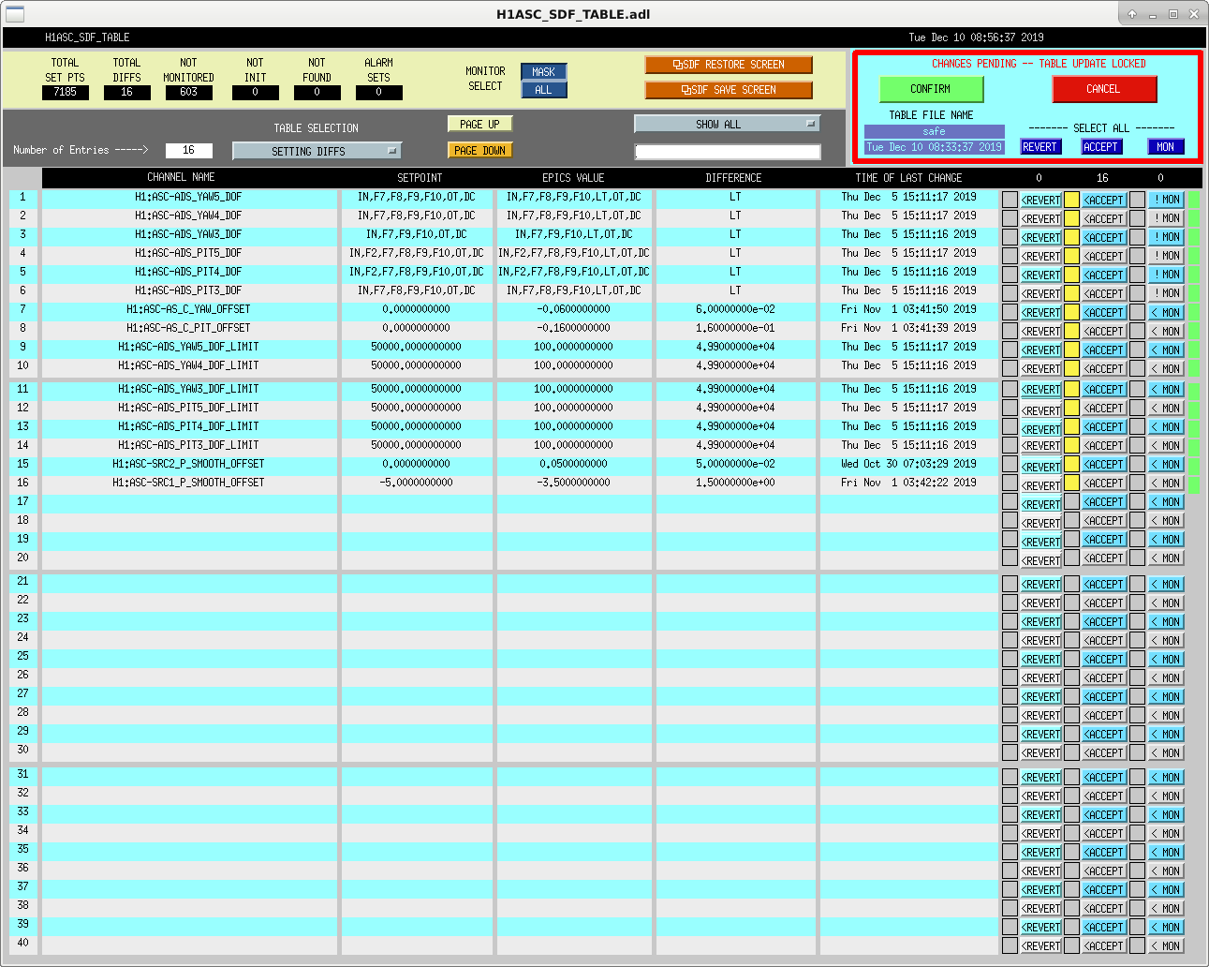Click the yellow accept indicator for row 1
The width and height of the screenshot is (1209, 967).
point(1071,200)
